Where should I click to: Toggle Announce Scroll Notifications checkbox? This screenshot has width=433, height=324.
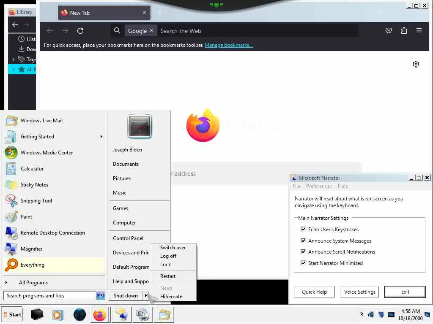(x=303, y=251)
